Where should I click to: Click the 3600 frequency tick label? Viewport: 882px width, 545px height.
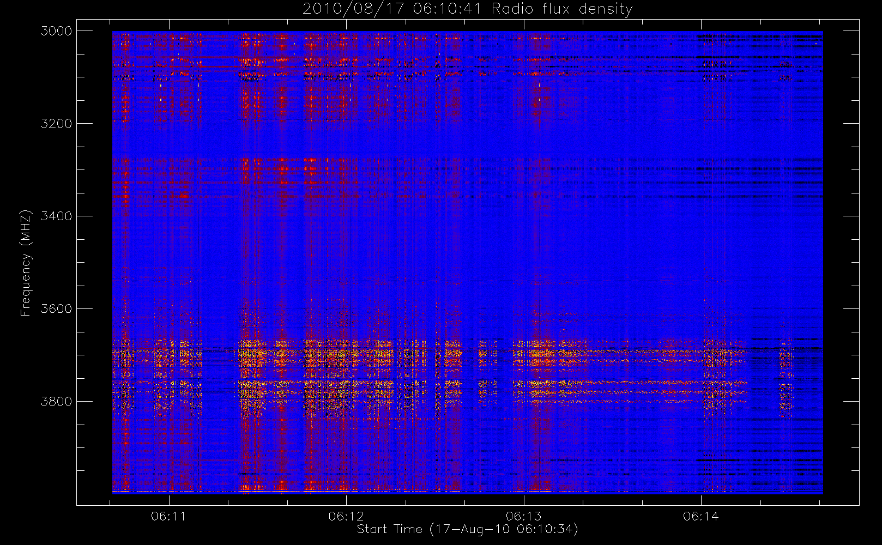point(57,309)
